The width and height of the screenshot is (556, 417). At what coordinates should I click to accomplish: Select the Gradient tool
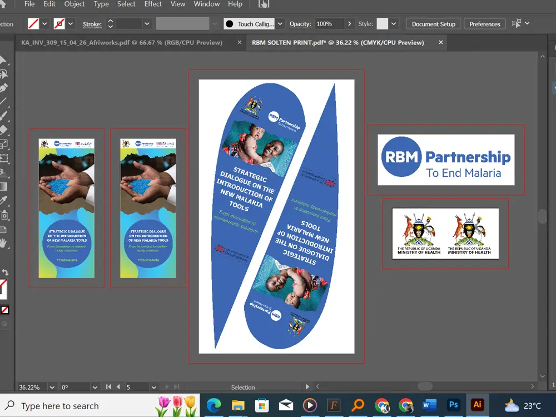6,185
